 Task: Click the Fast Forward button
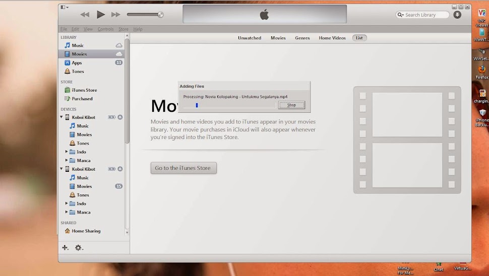[116, 14]
